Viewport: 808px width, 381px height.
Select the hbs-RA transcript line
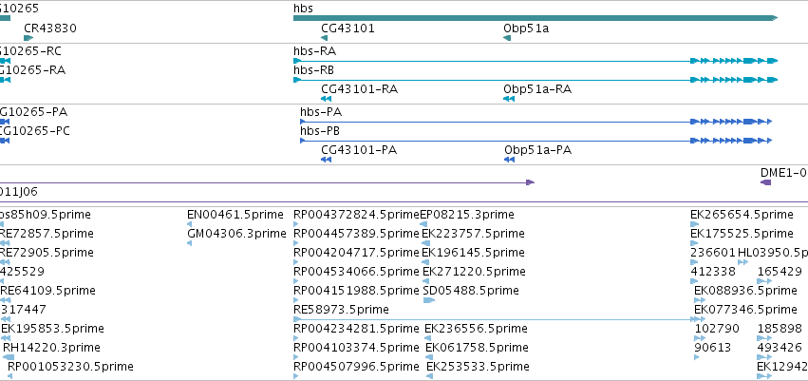coord(536,61)
